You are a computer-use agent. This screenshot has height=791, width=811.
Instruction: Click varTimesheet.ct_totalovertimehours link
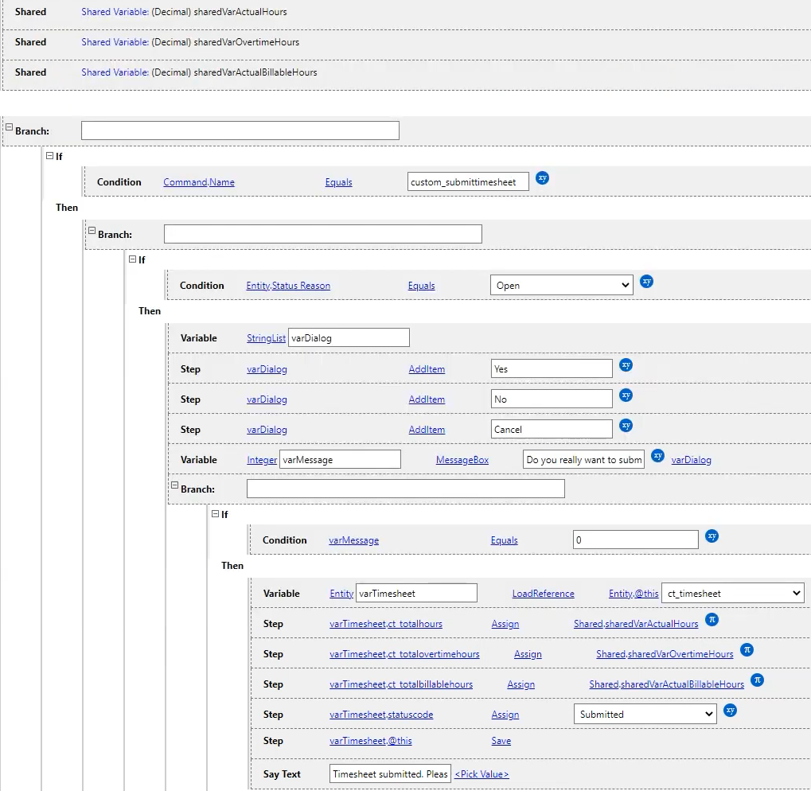click(x=404, y=654)
